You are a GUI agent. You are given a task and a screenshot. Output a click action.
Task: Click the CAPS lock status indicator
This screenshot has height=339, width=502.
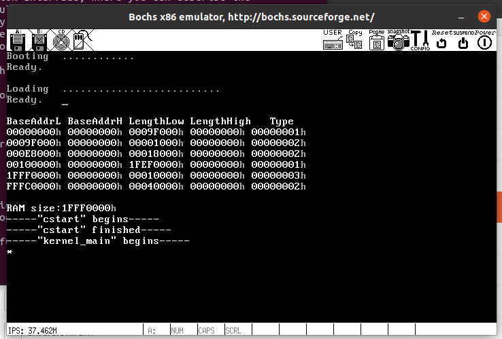click(x=206, y=330)
